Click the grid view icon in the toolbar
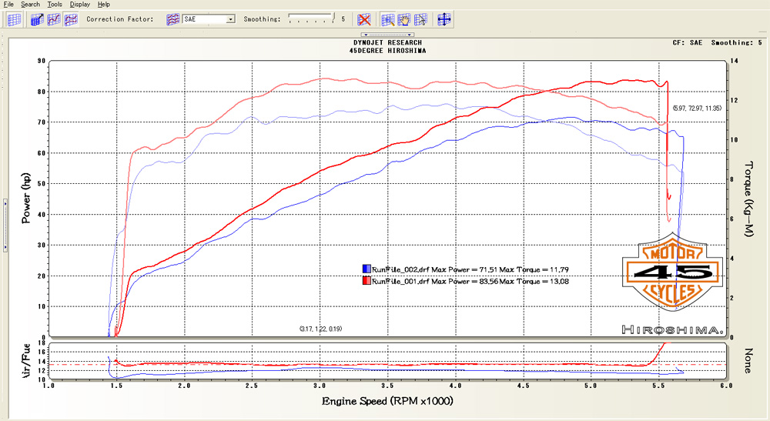The width and height of the screenshot is (770, 421). click(x=14, y=19)
